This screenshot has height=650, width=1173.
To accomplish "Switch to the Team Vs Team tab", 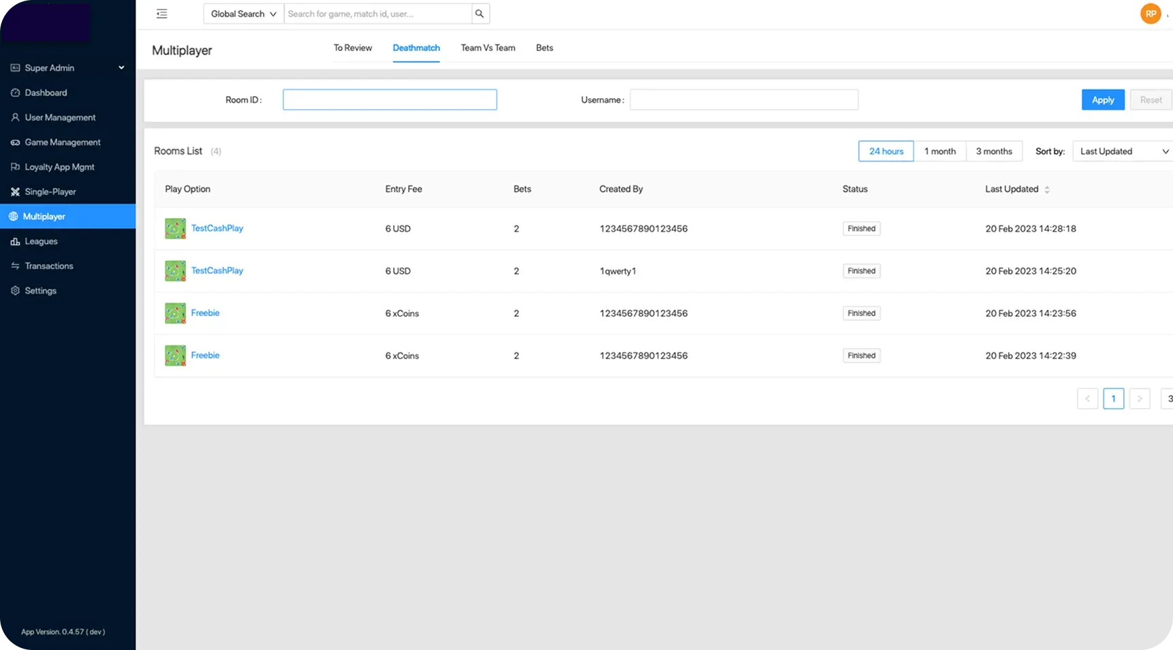I will click(x=488, y=48).
